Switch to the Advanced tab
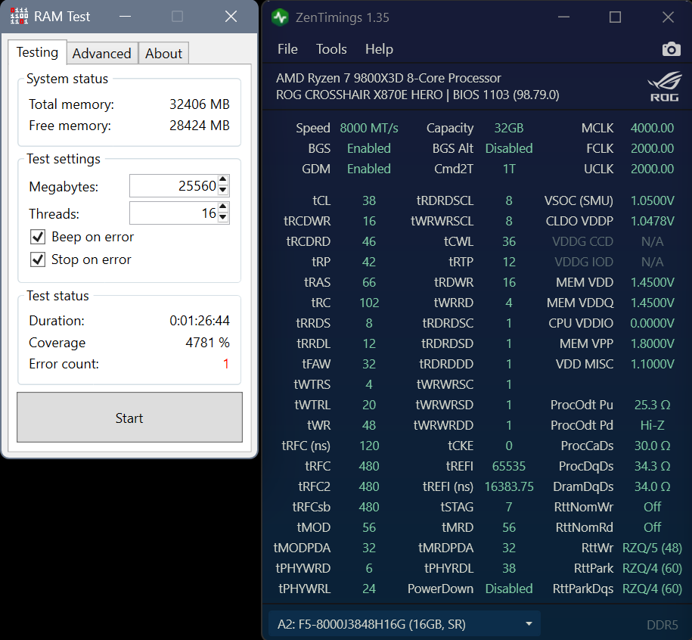Image resolution: width=692 pixels, height=640 pixels. click(102, 54)
